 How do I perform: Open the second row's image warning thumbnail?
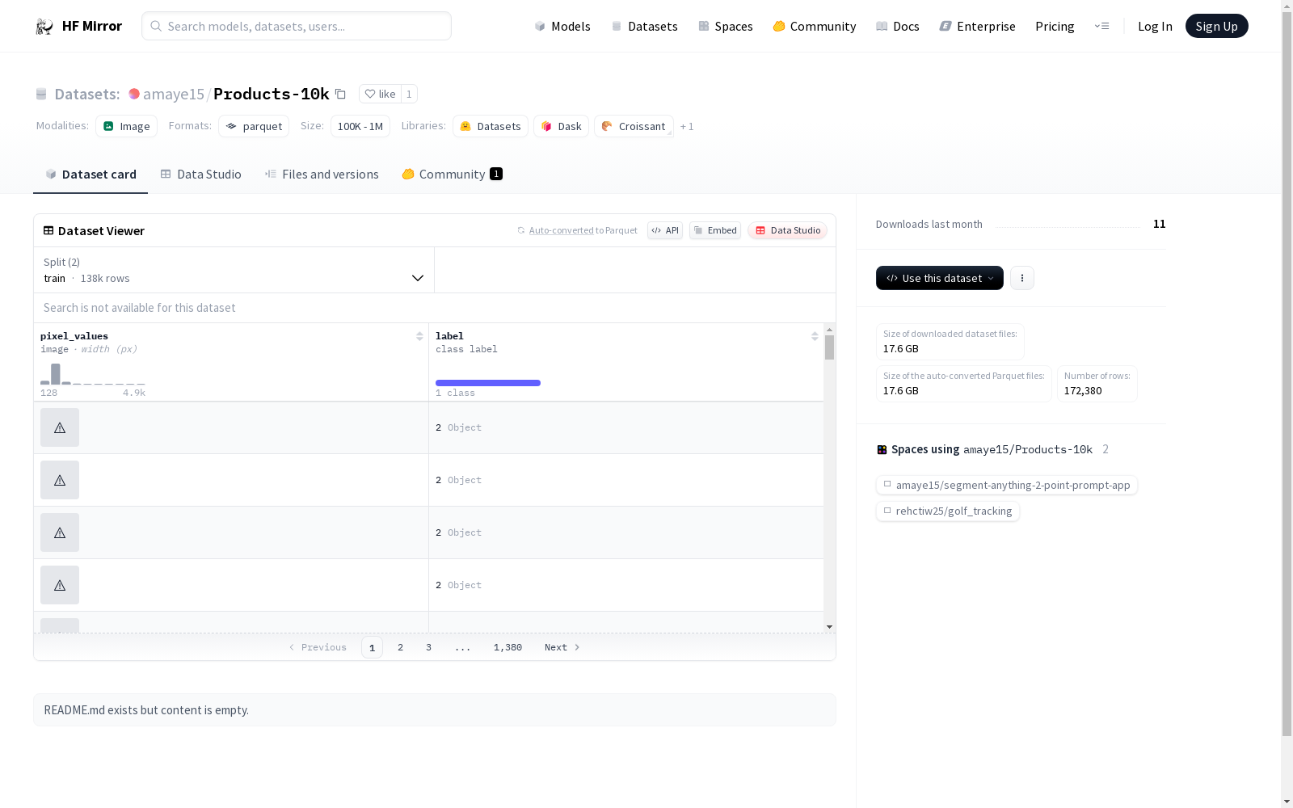pyautogui.click(x=60, y=480)
